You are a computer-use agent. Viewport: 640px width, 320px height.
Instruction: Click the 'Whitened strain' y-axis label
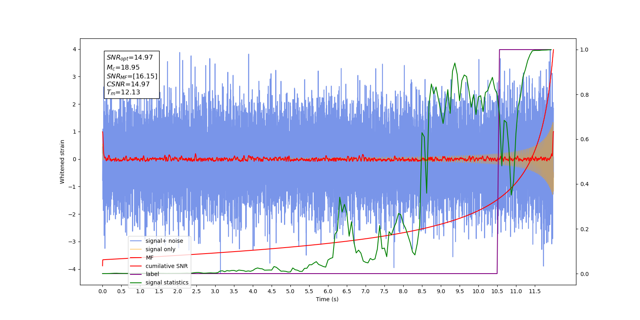62,162
